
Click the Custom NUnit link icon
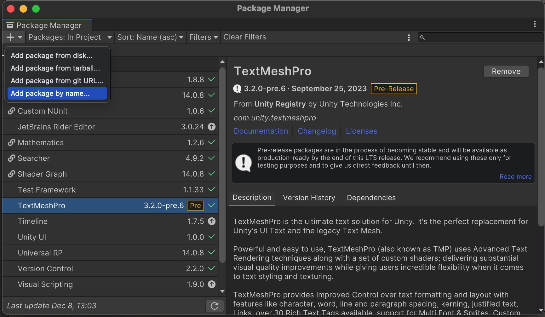coord(12,111)
